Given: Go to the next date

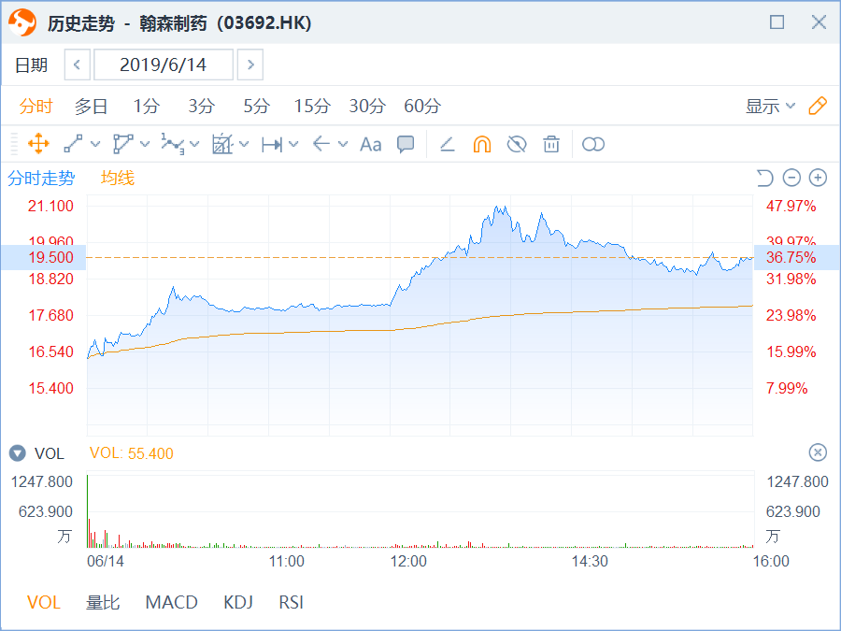Looking at the screenshot, I should tap(249, 65).
